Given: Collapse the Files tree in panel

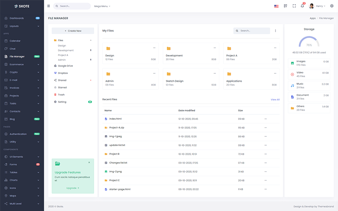Looking at the screenshot, I should pyautogui.click(x=90, y=40).
